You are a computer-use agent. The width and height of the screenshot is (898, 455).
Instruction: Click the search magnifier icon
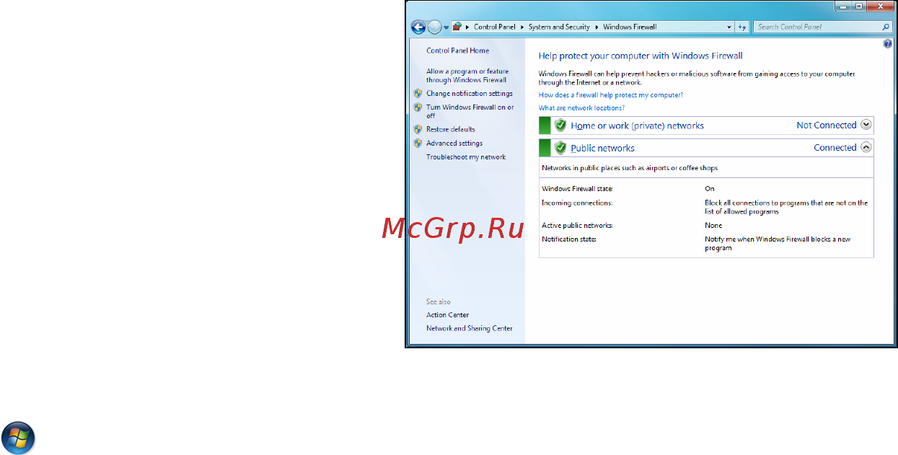pos(886,27)
